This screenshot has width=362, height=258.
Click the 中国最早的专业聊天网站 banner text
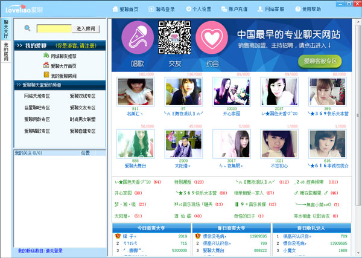pyautogui.click(x=288, y=34)
